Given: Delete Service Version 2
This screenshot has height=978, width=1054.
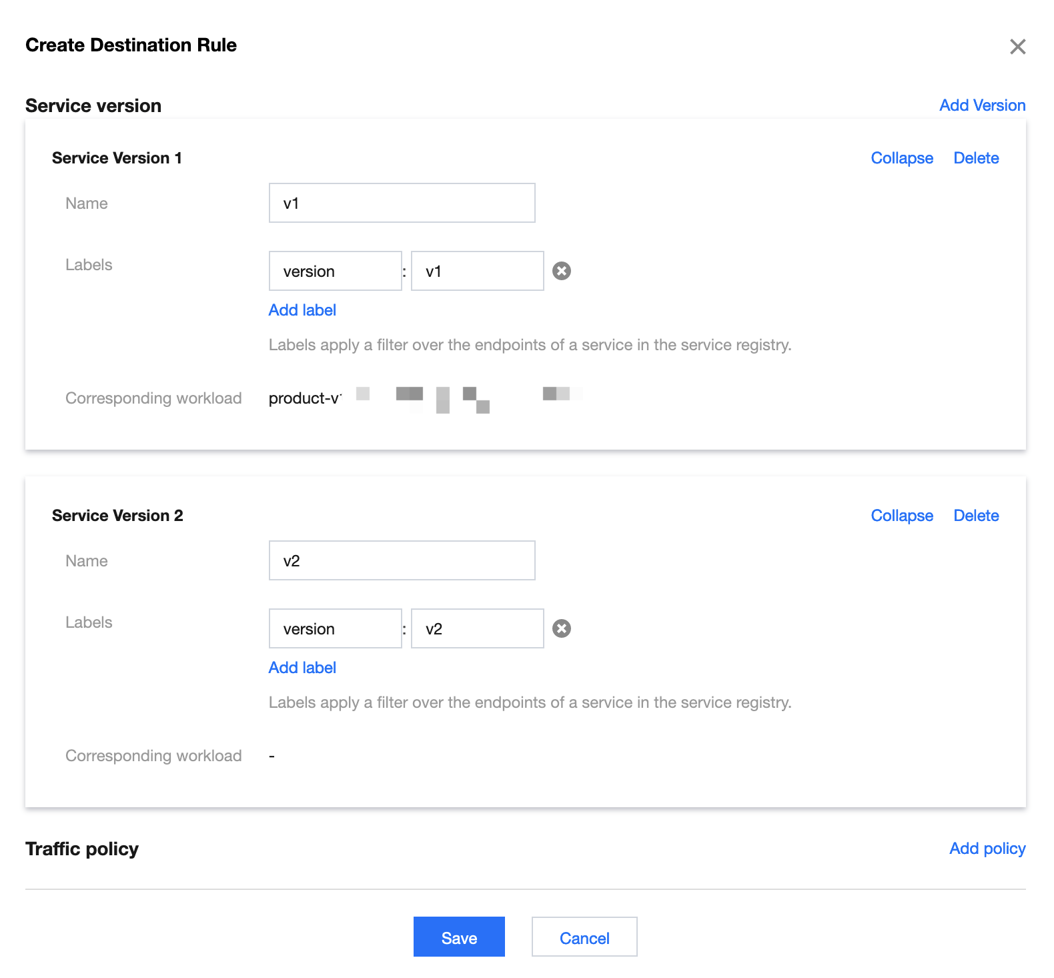Looking at the screenshot, I should point(976,516).
